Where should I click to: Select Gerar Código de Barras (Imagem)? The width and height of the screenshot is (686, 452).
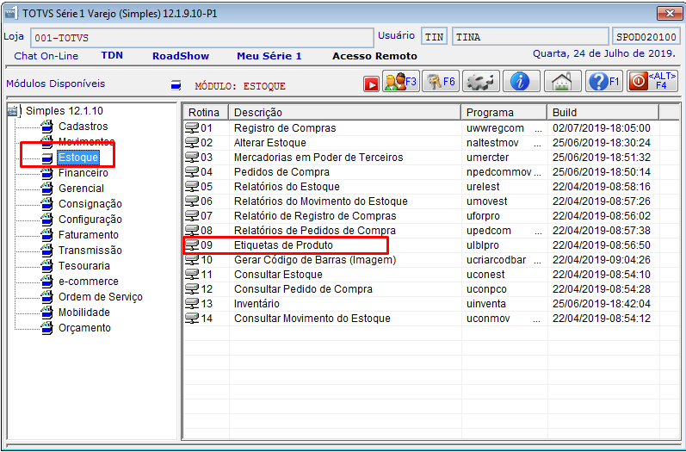point(315,260)
